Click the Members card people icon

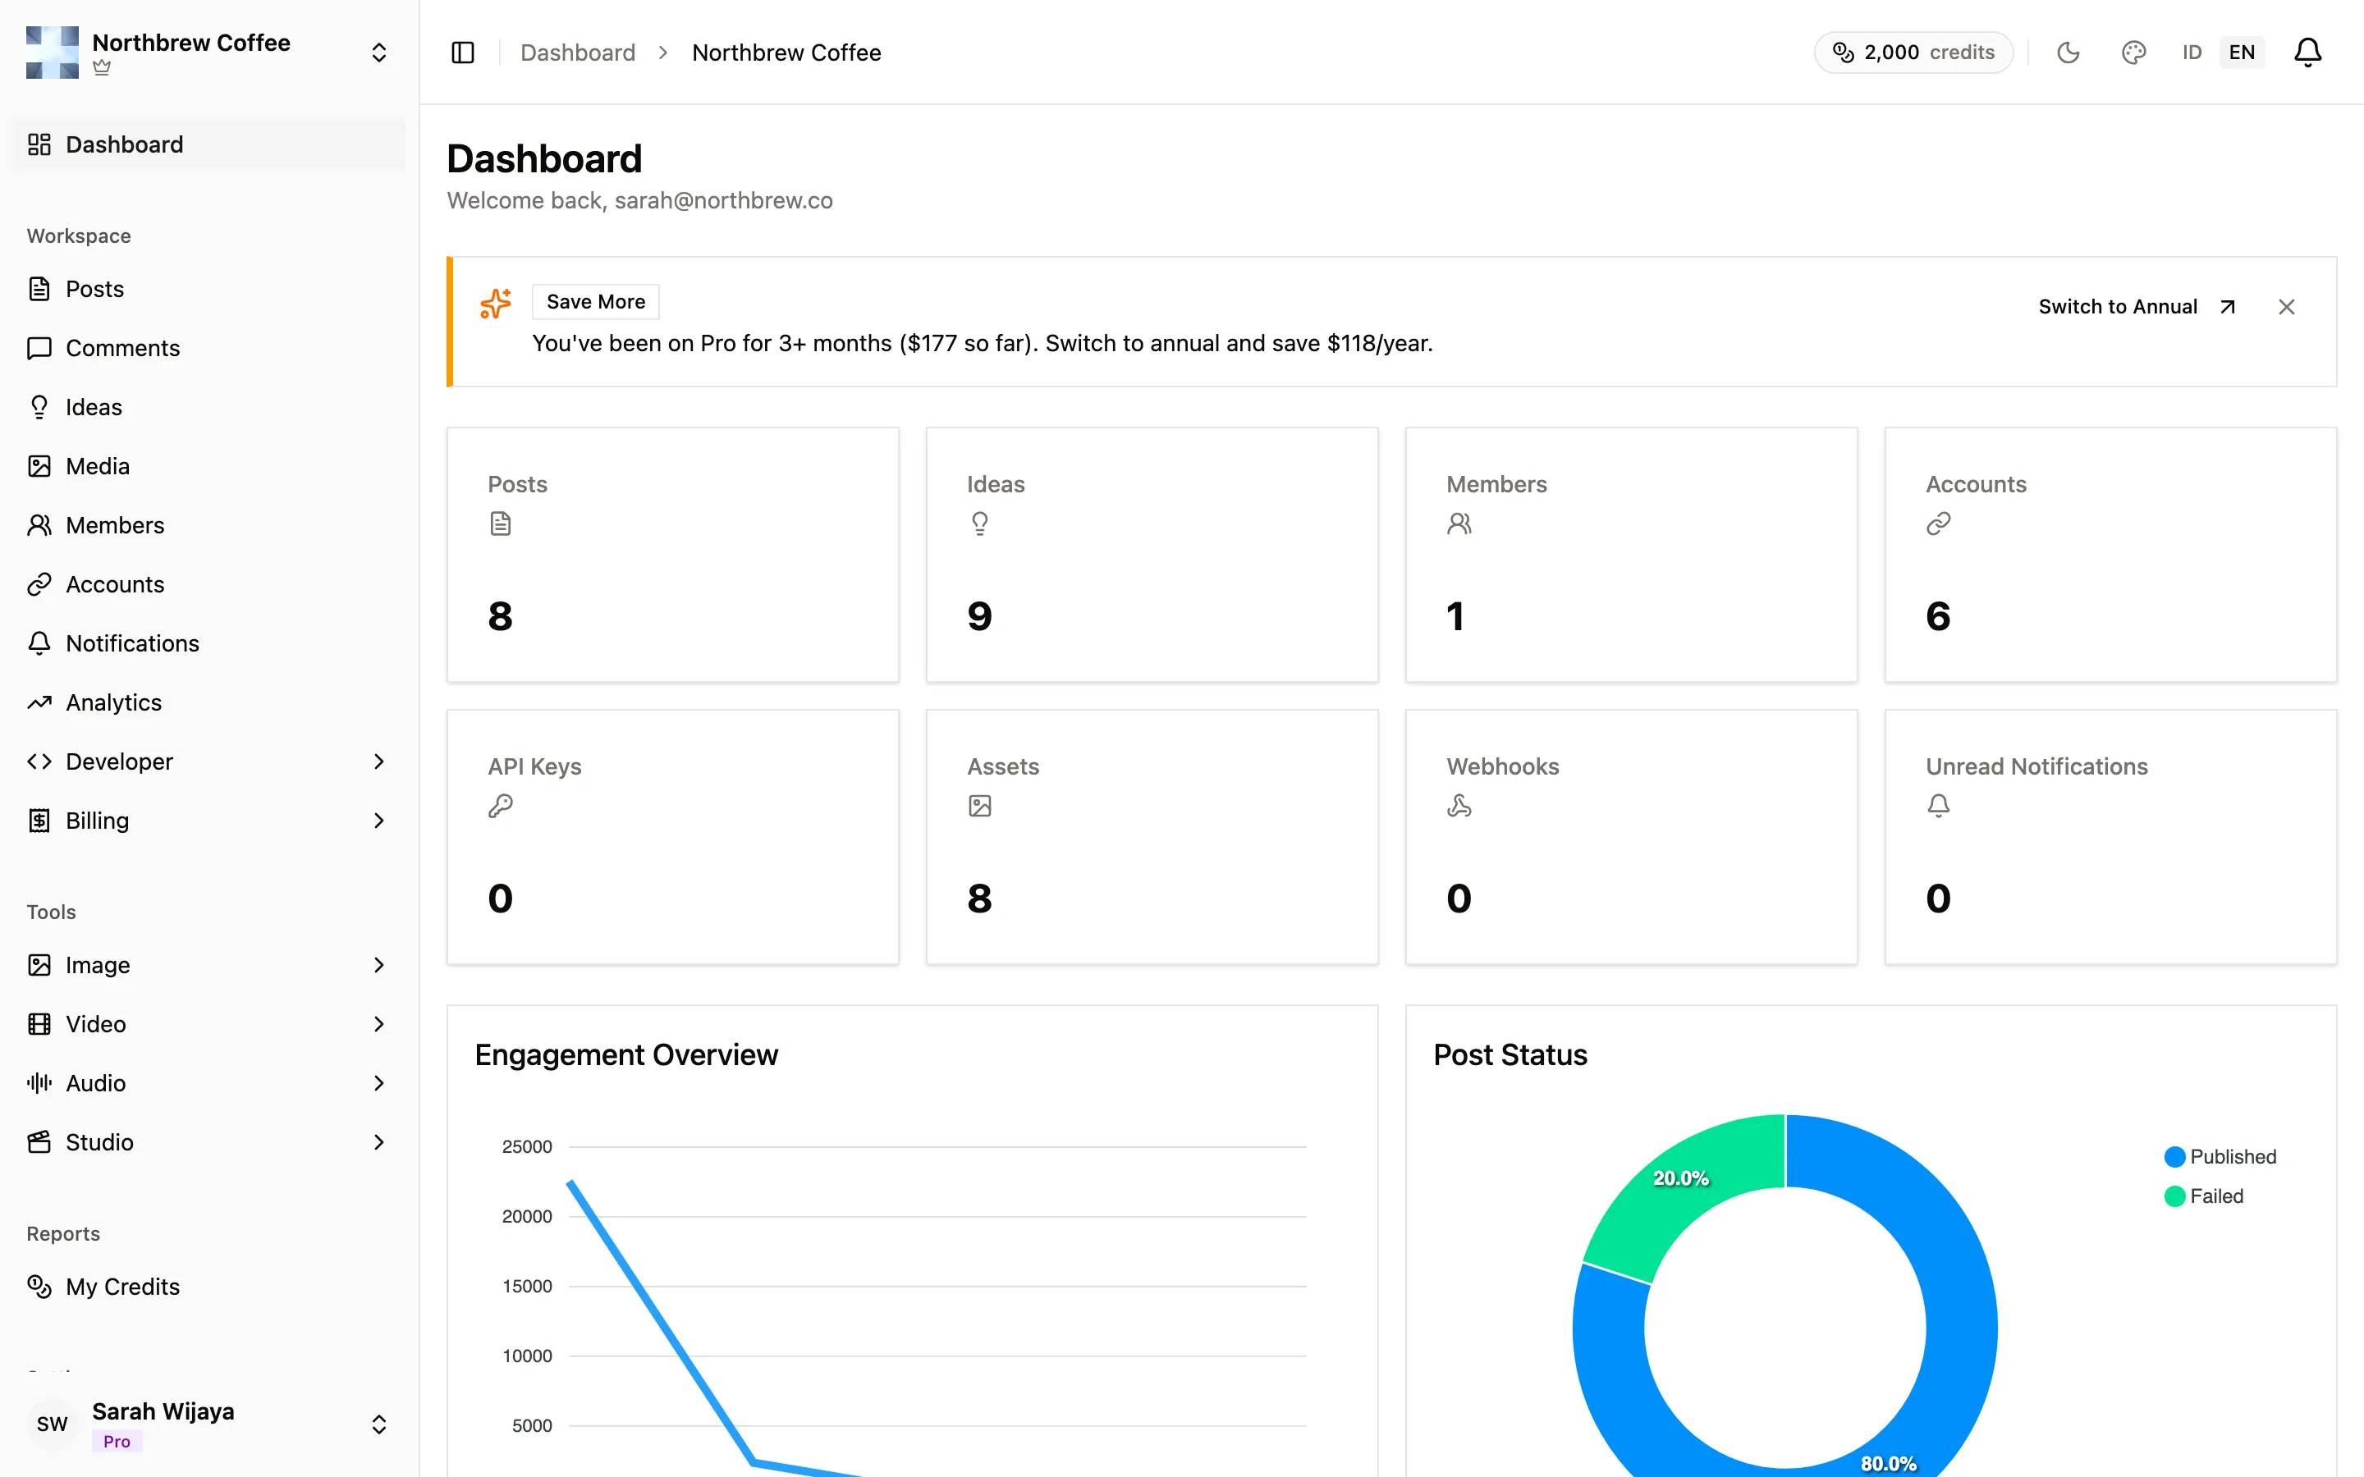(1459, 524)
